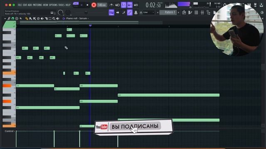
Task: Select the Slice tool in piano roll
Action: point(46,18)
